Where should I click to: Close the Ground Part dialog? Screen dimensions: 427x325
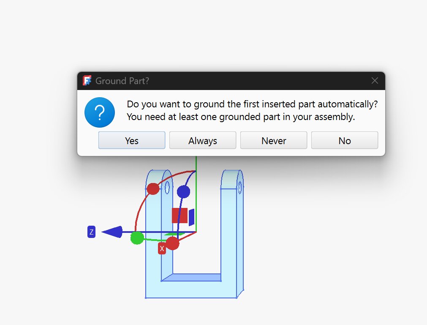(374, 81)
